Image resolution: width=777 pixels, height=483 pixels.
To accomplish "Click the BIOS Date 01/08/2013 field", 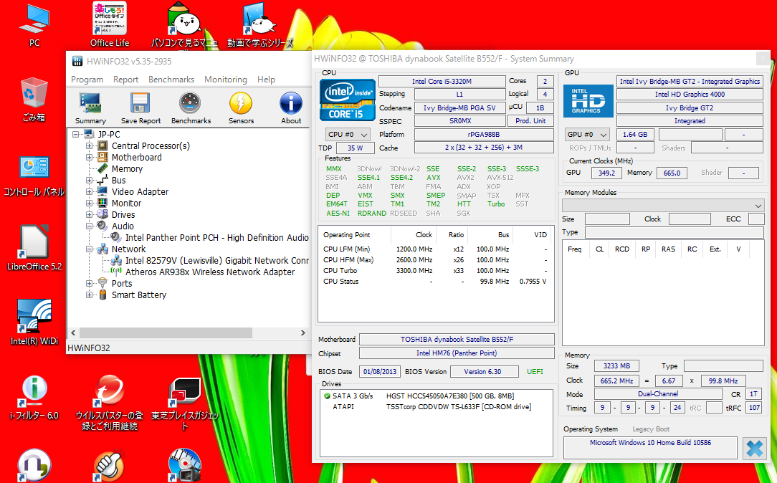I will pyautogui.click(x=380, y=371).
